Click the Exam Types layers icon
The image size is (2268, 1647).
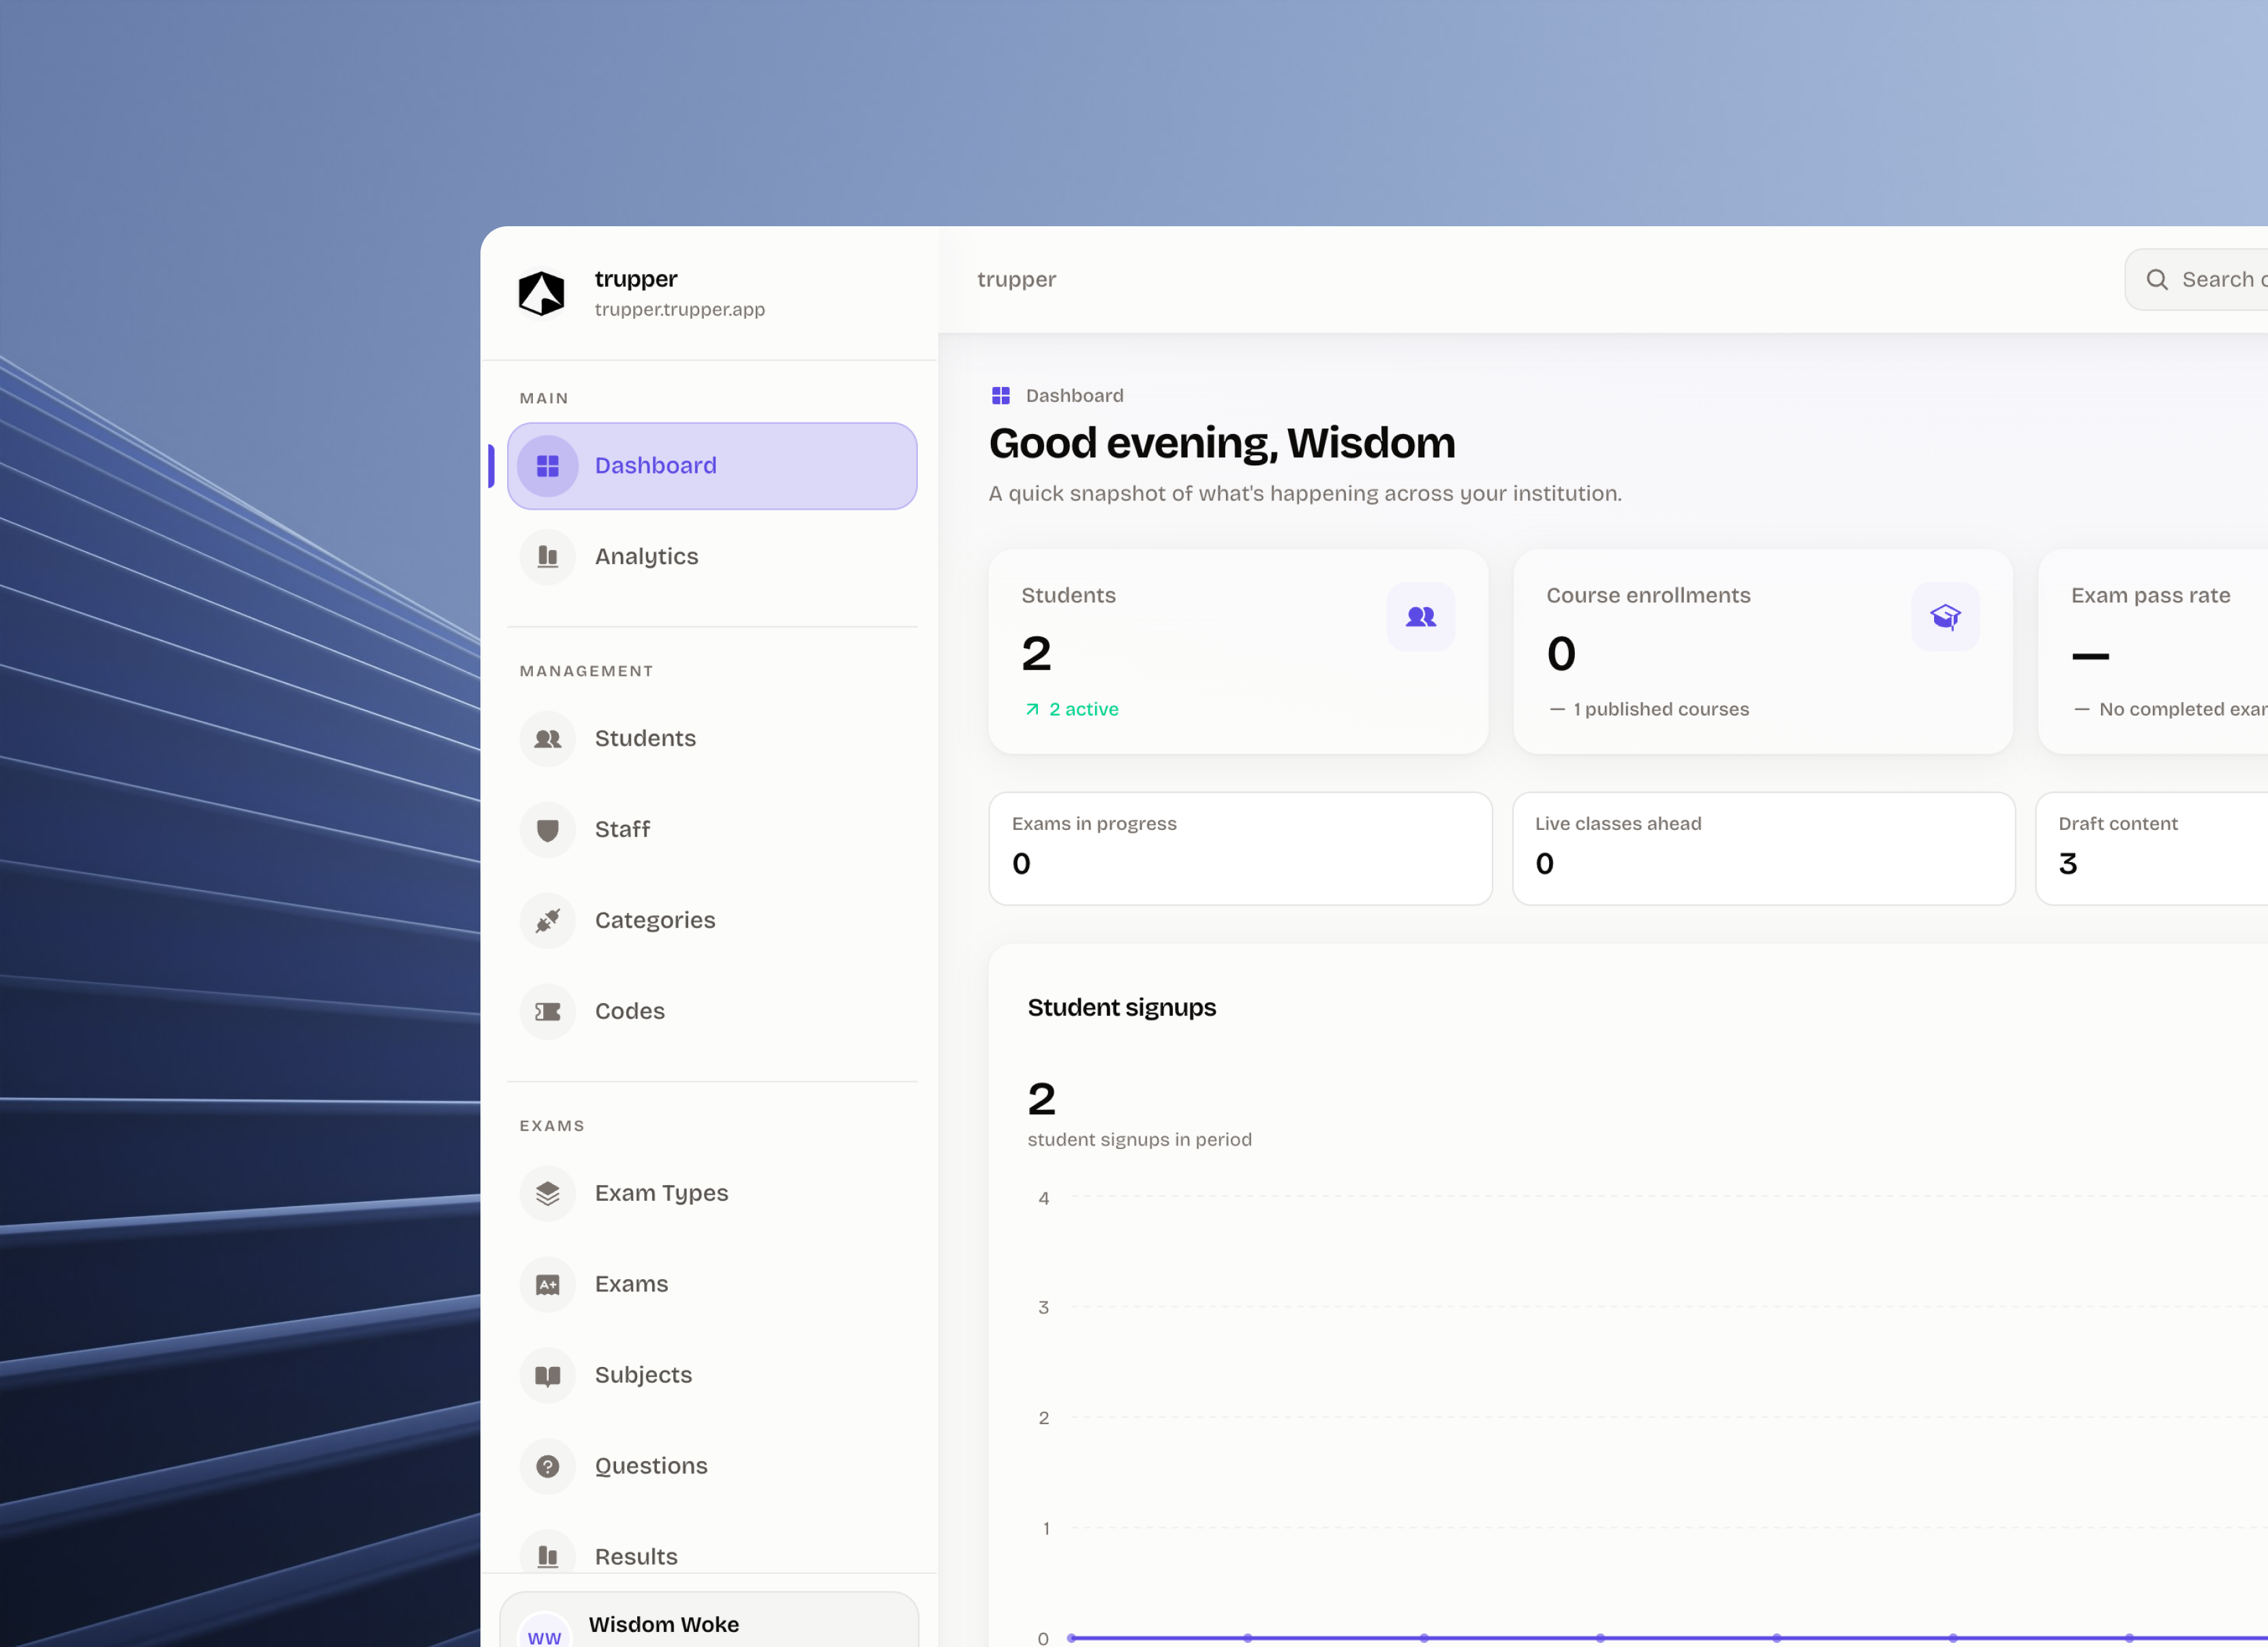pyautogui.click(x=548, y=1194)
